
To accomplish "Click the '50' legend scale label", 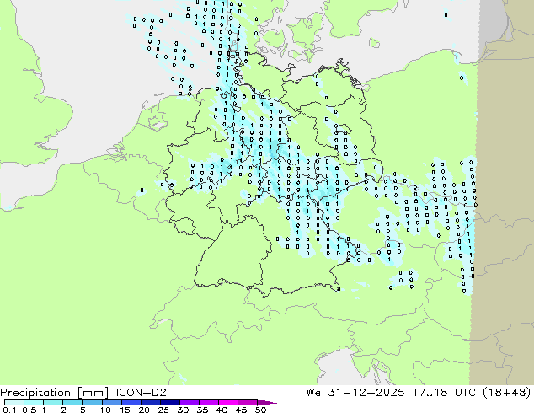I will click(x=260, y=410).
